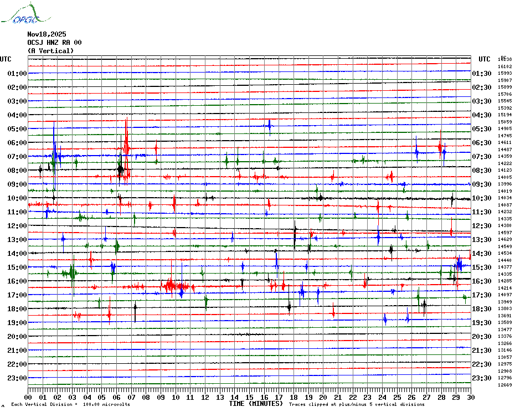Click the 14:30 label on right axis
This screenshot has width=515, height=412.
tap(482, 254)
